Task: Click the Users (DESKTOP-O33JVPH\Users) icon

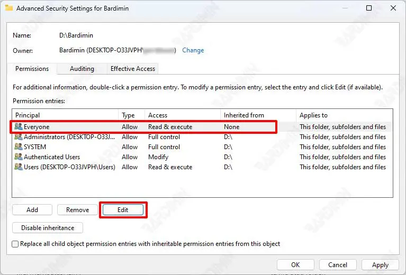Action: (x=19, y=167)
